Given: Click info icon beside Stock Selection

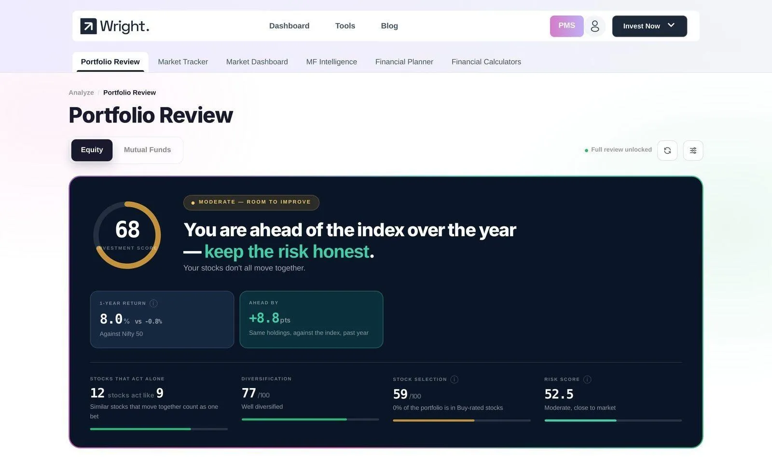Looking at the screenshot, I should pos(454,379).
